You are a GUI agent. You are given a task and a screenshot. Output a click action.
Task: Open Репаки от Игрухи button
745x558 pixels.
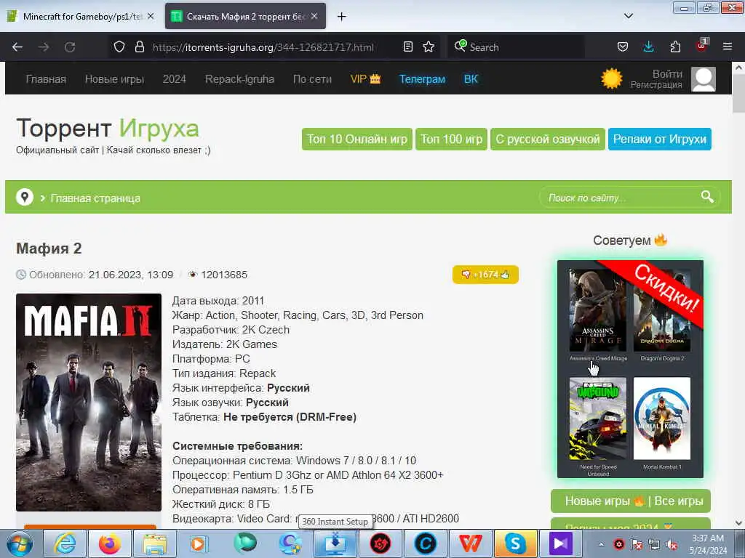tap(659, 139)
